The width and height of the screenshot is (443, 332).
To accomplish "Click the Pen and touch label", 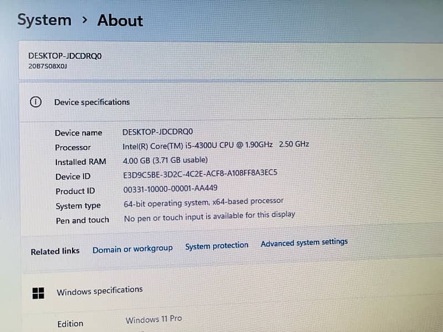I will click(83, 220).
